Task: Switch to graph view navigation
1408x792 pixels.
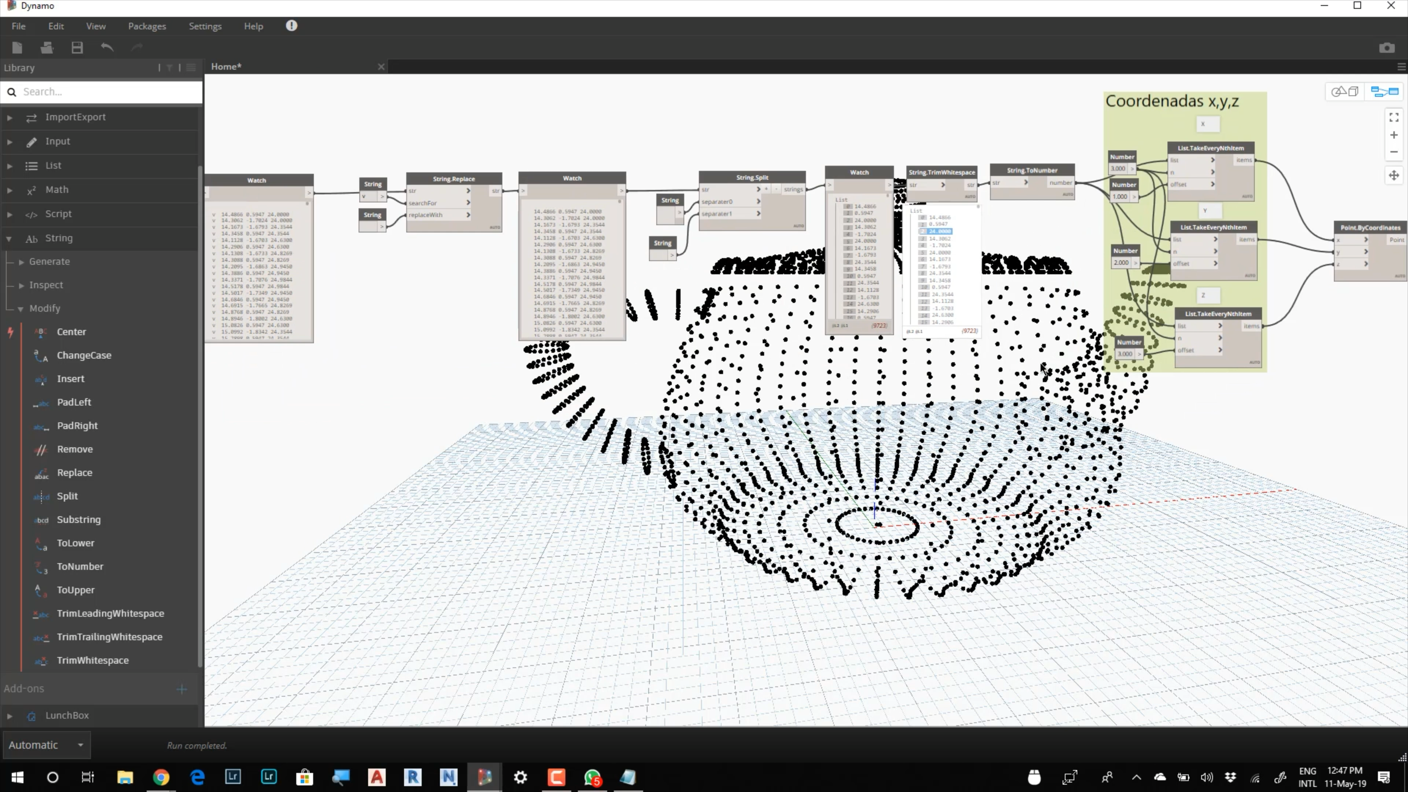Action: point(1385,91)
